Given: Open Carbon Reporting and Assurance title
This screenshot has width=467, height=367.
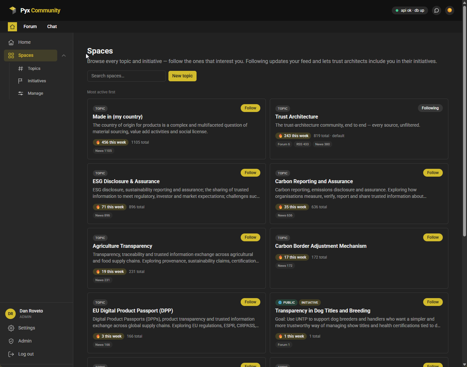Looking at the screenshot, I should click(x=314, y=182).
